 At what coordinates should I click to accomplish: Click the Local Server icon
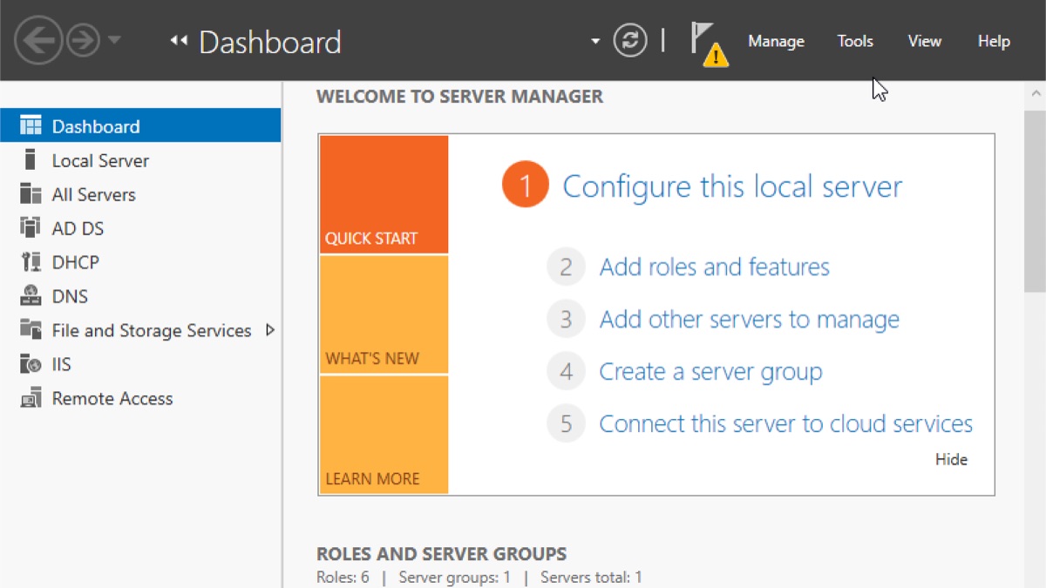coord(31,160)
